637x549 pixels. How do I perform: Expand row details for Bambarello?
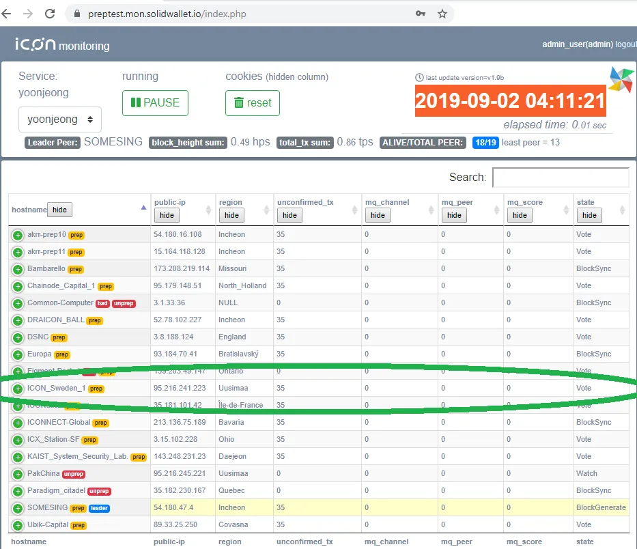tap(18, 270)
